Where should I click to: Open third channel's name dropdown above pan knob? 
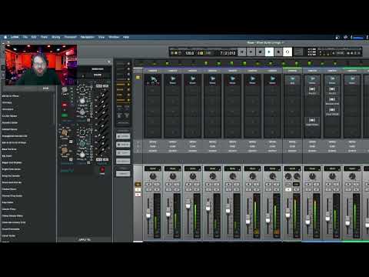193,169
